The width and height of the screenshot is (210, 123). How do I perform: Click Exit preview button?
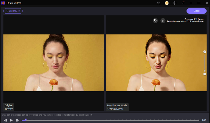click(x=13, y=11)
